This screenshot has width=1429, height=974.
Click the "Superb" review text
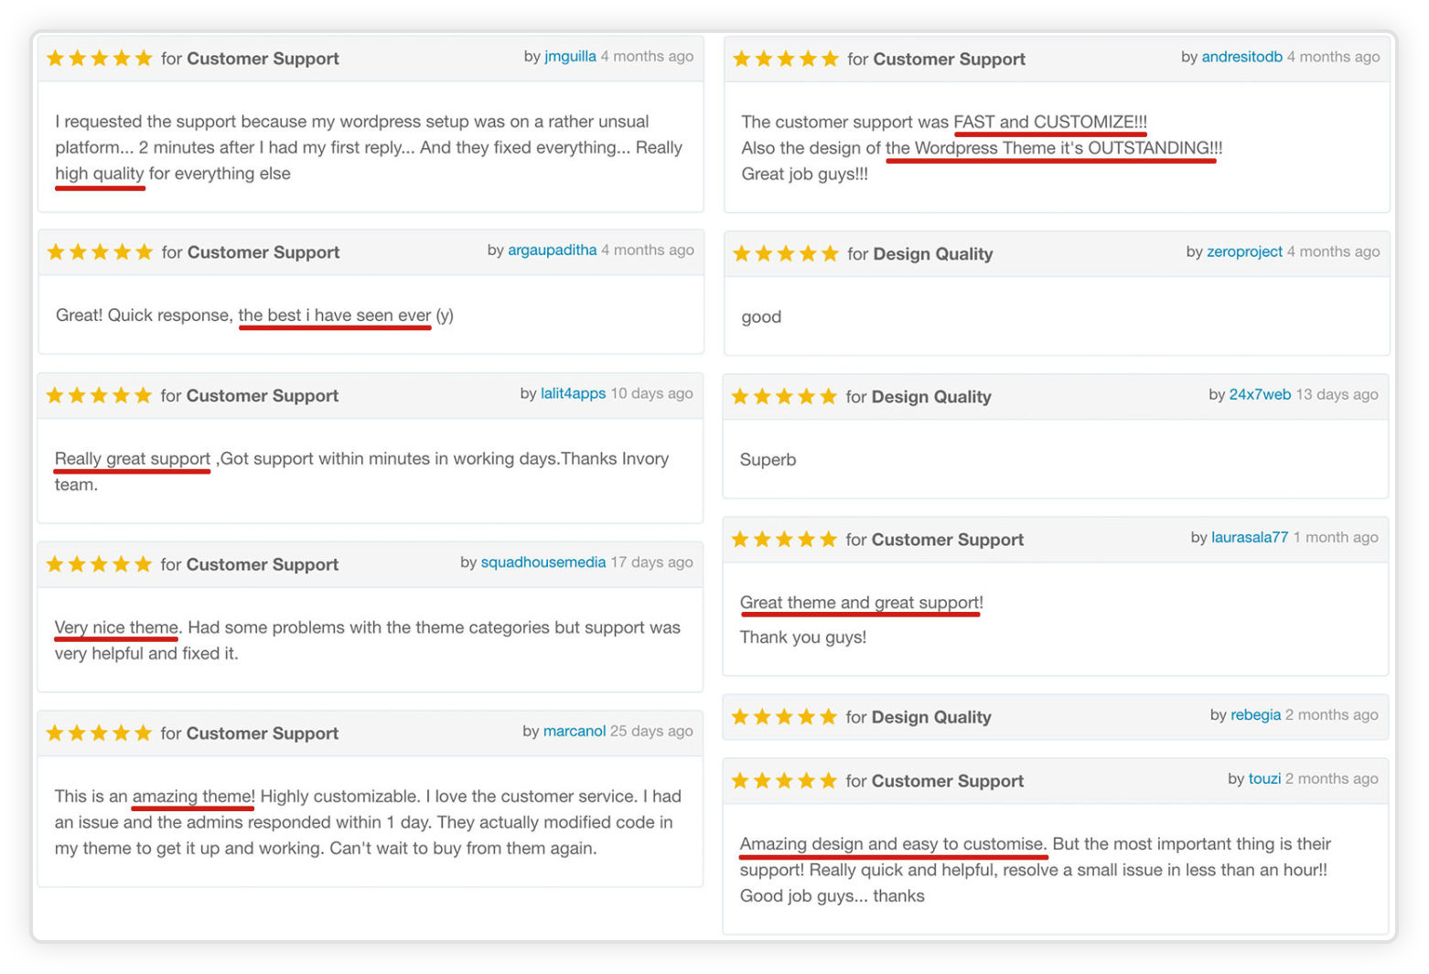[x=768, y=460]
